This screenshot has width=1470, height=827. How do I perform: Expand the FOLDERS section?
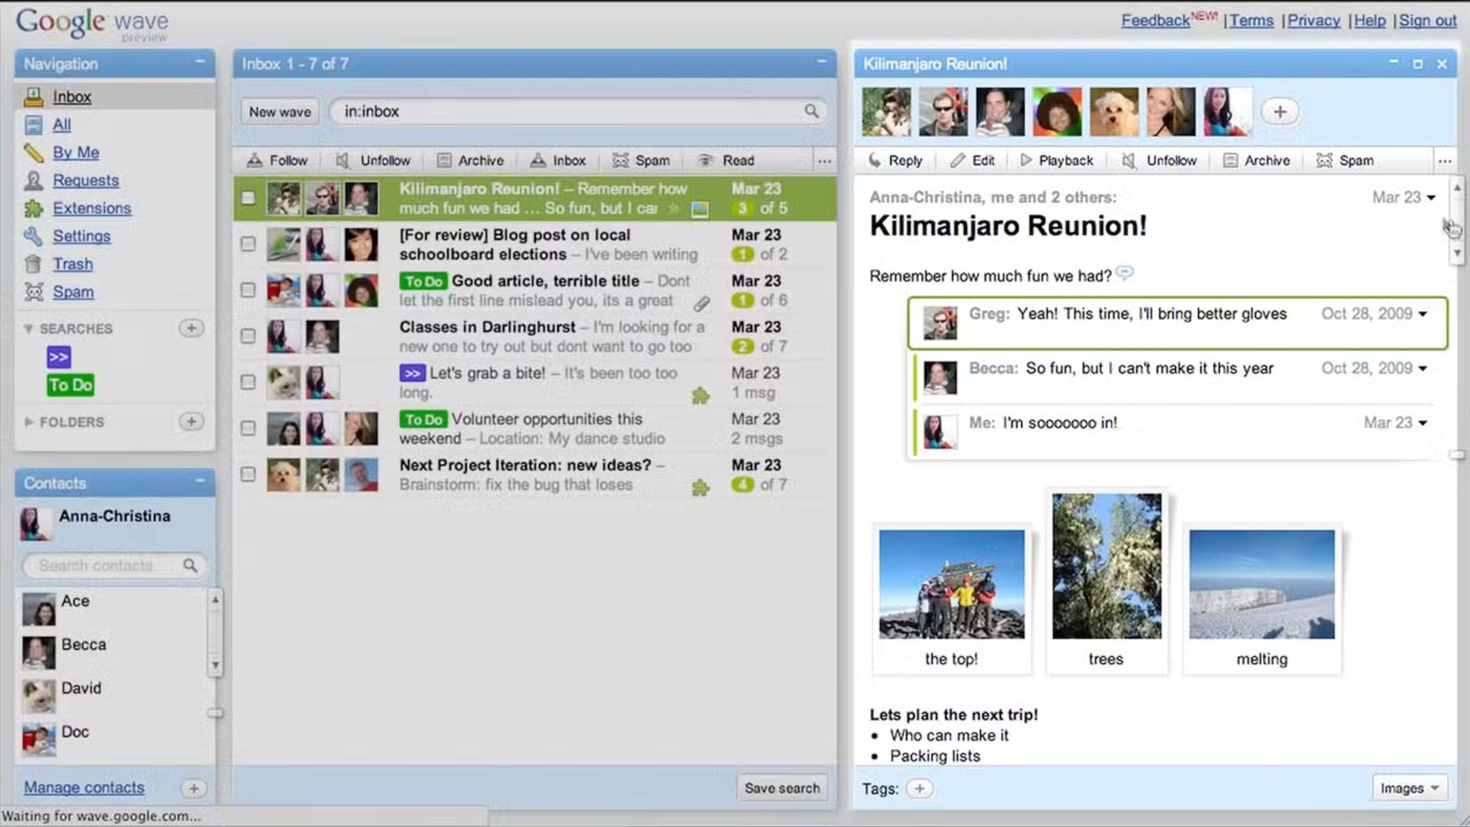click(29, 422)
